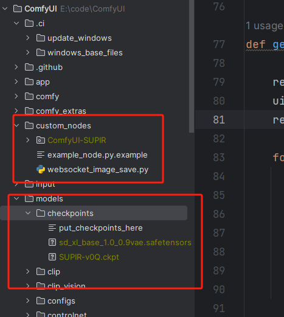
Task: Select the clip folder name
Action: click(54, 272)
